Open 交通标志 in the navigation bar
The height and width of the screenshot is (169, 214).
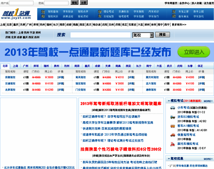coord(124,12)
